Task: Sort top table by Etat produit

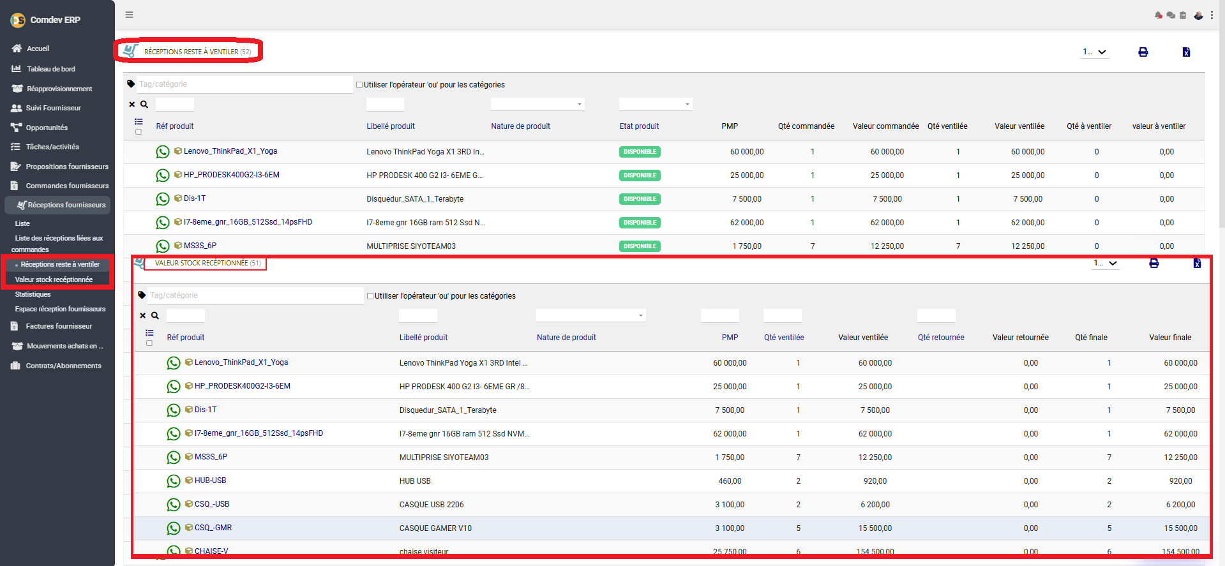Action: (639, 126)
